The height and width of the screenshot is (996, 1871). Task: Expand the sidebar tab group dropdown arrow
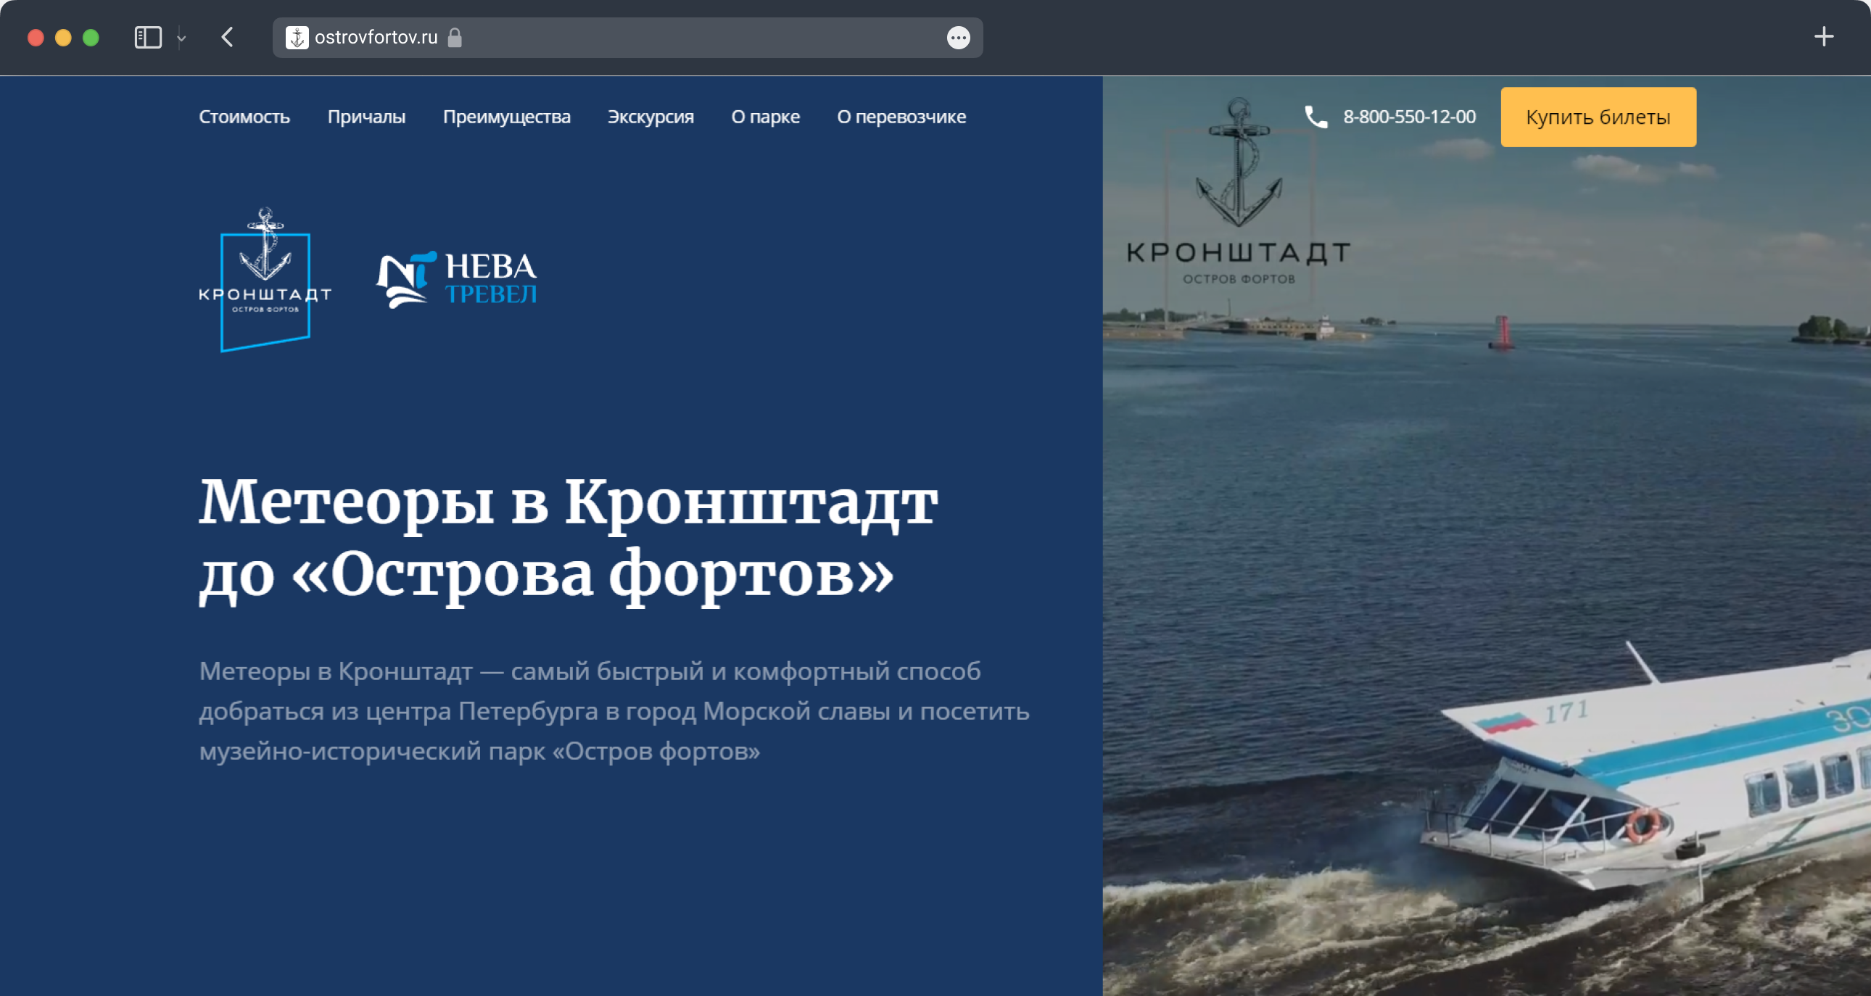click(x=181, y=38)
